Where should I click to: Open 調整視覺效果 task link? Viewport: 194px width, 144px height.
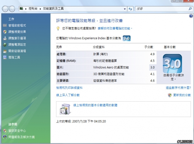(x=17, y=32)
